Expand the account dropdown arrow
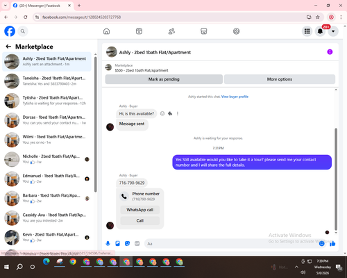 point(333,31)
